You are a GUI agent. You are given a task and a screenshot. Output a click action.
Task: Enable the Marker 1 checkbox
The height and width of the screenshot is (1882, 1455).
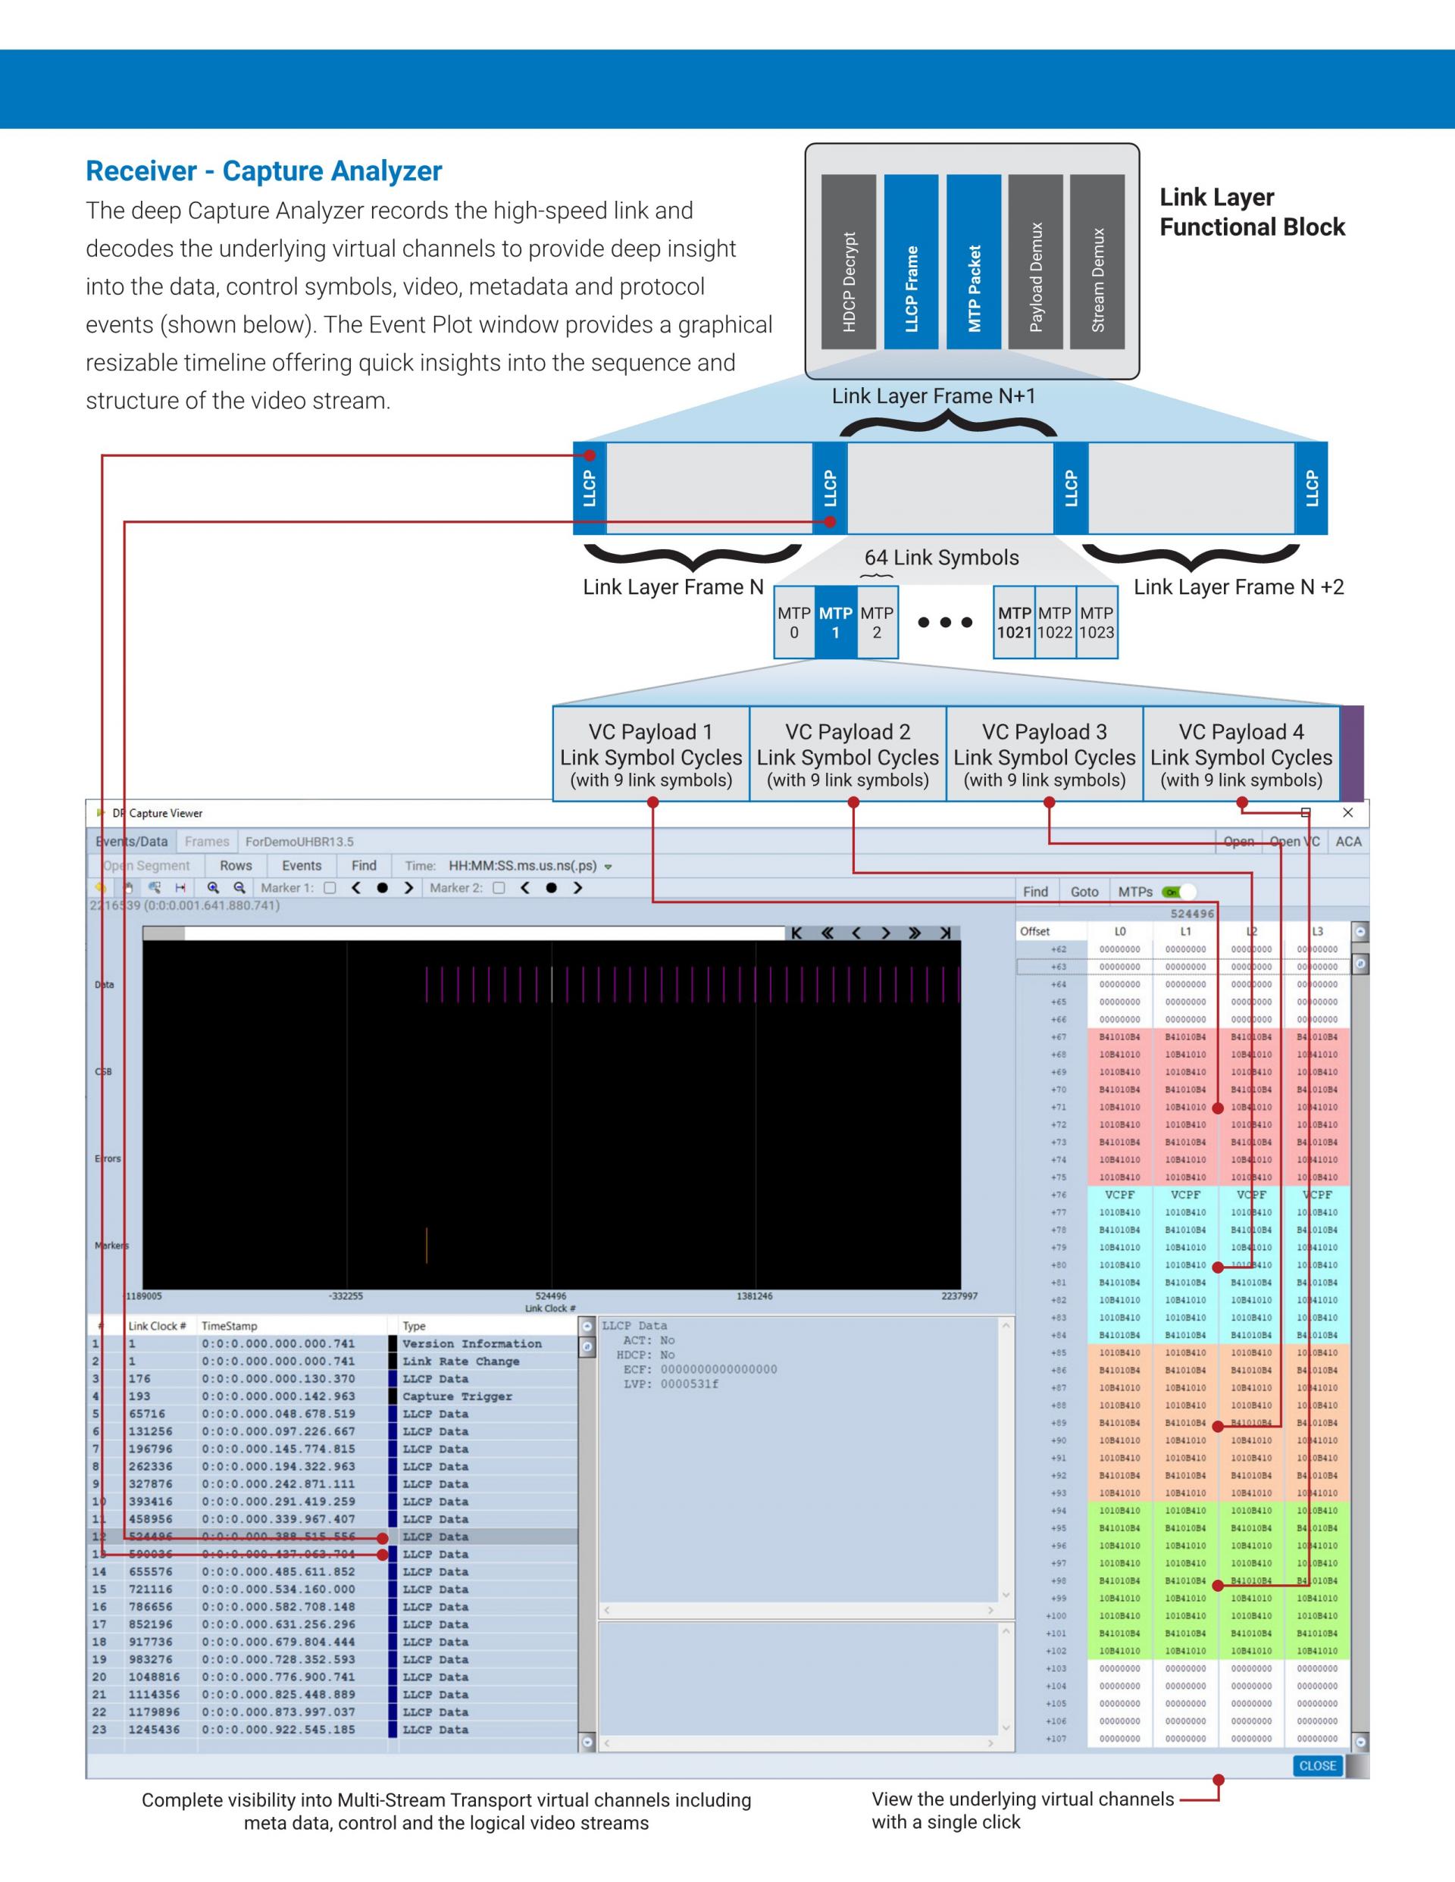[x=330, y=887]
